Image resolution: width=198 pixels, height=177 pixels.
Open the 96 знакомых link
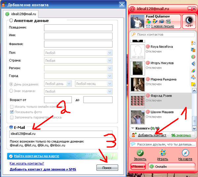(181, 135)
